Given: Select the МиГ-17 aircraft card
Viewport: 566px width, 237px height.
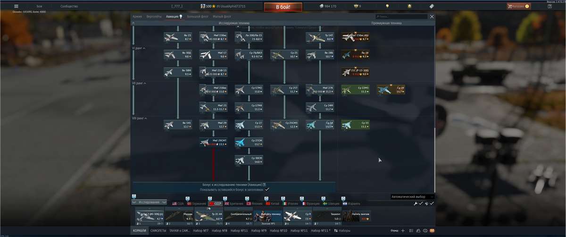Looking at the screenshot, I should tap(213, 55).
